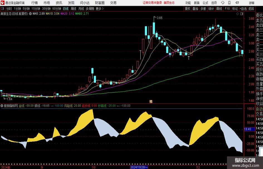
Task: Click the 画线 drawing button
Action: pyautogui.click(x=219, y=9)
